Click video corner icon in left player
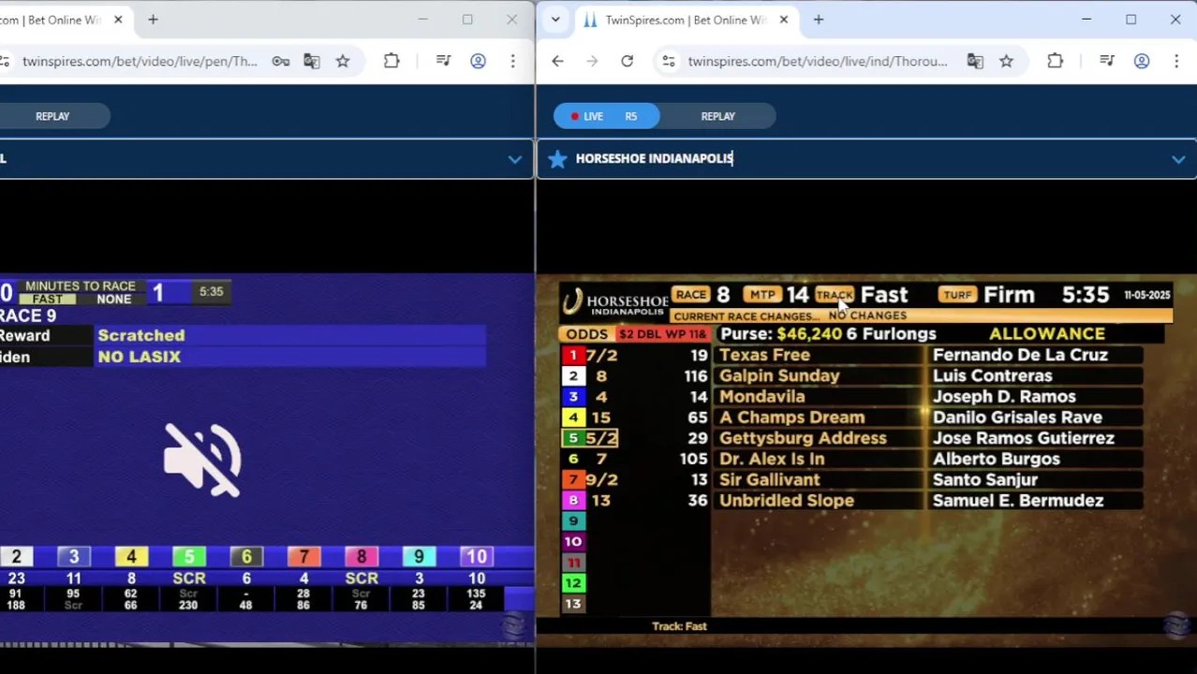Viewport: 1197px width, 674px height. [x=513, y=626]
